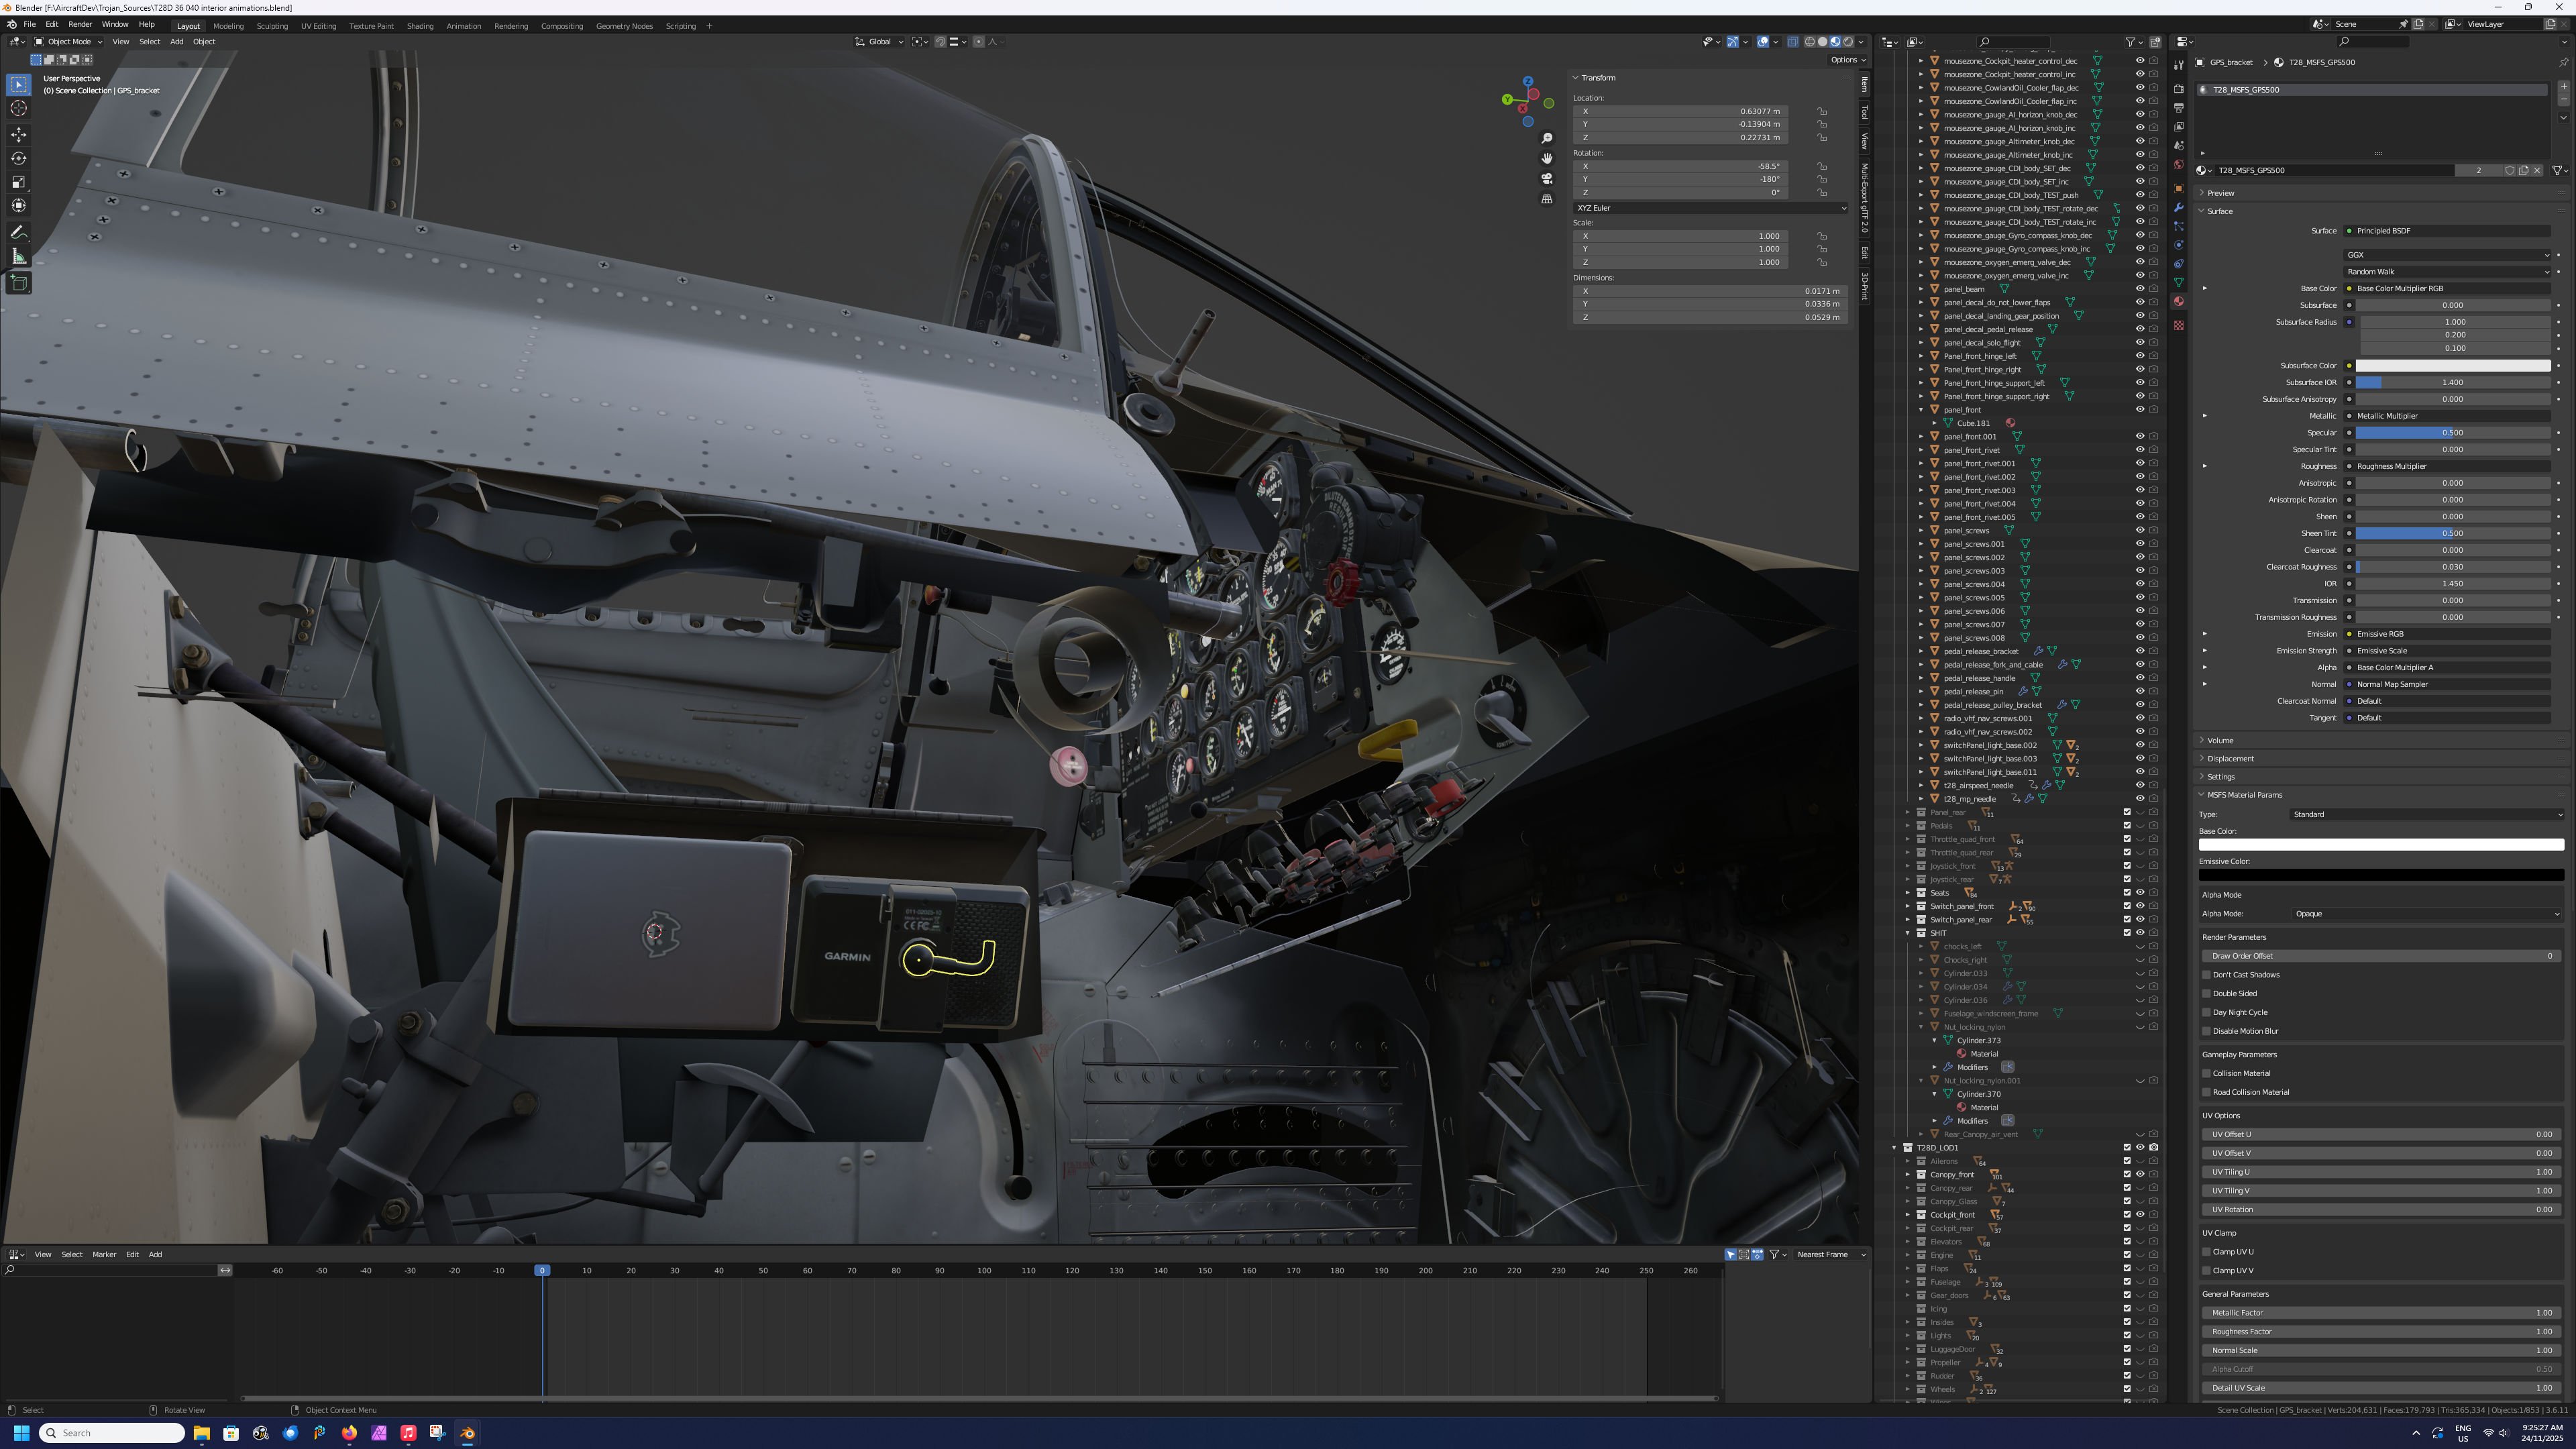Click the Normal Map Sampler link field

pos(2448,685)
